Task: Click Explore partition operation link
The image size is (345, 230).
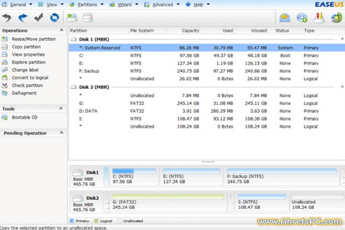Action: click(29, 62)
